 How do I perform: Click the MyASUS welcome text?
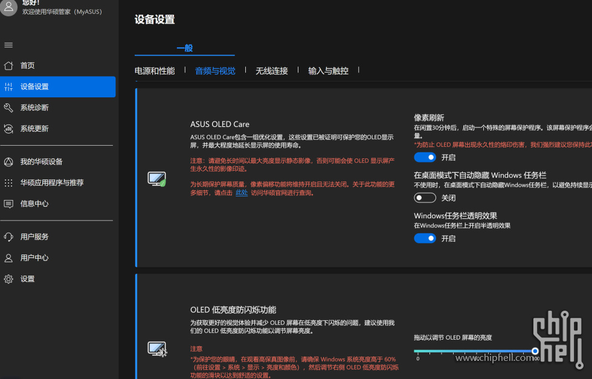pyautogui.click(x=62, y=11)
